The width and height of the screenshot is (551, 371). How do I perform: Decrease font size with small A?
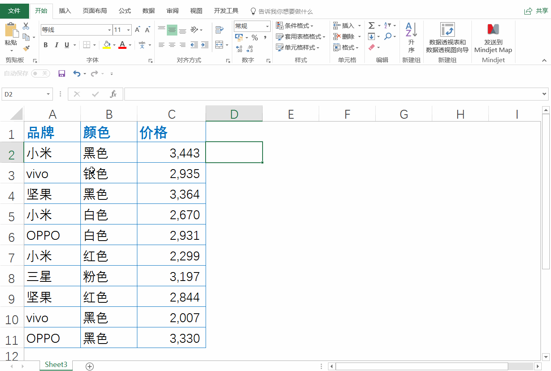(x=147, y=29)
